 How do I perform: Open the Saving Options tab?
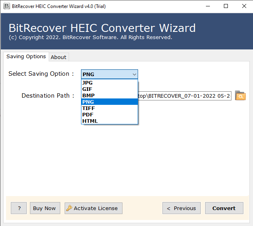26,57
